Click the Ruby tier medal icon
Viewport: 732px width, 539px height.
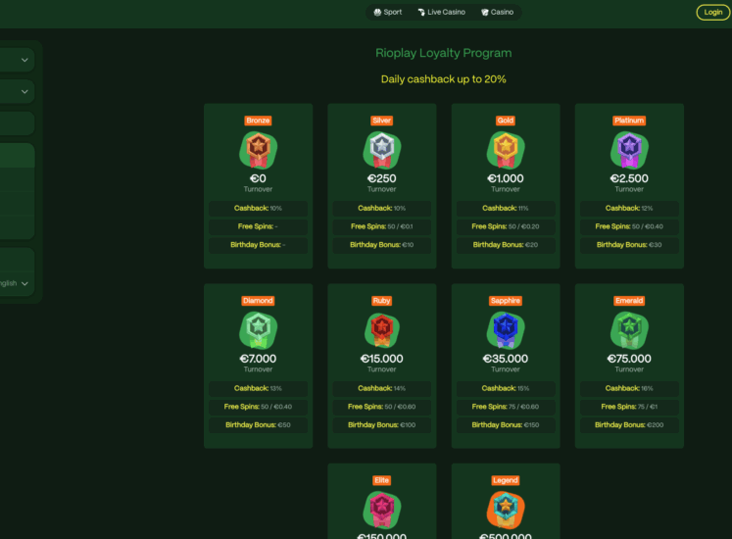381,329
